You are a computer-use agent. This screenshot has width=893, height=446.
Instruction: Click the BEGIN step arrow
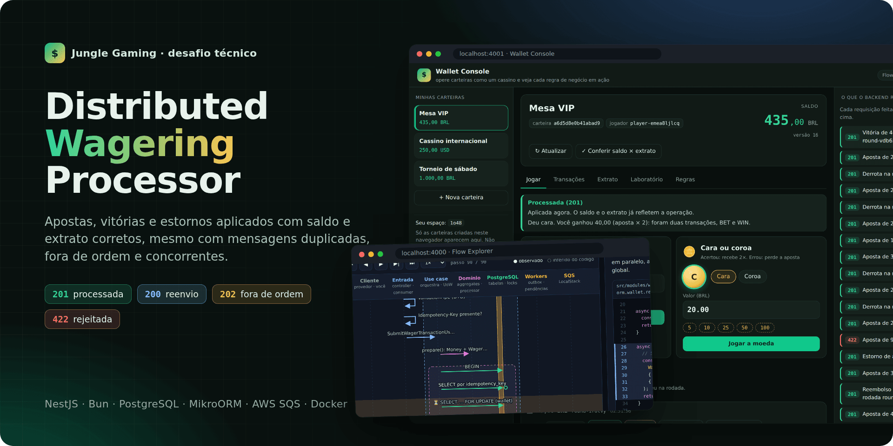click(x=472, y=370)
